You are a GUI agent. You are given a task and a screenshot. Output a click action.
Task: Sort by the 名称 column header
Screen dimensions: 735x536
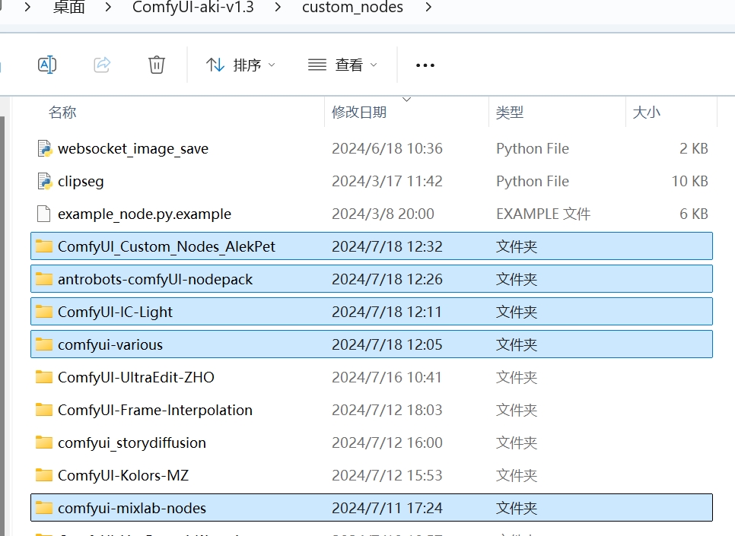tap(62, 113)
